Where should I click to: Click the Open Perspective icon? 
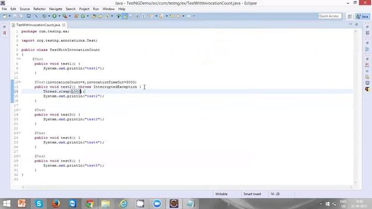pyautogui.click(x=350, y=16)
